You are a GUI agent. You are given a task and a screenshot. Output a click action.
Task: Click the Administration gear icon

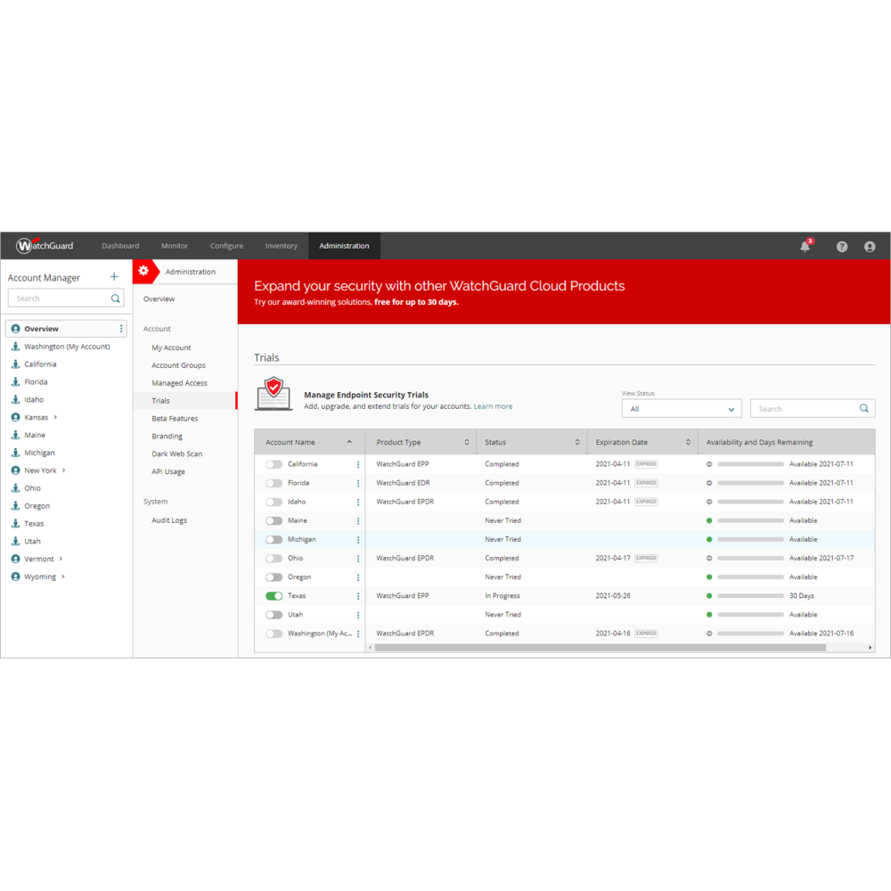click(x=143, y=271)
